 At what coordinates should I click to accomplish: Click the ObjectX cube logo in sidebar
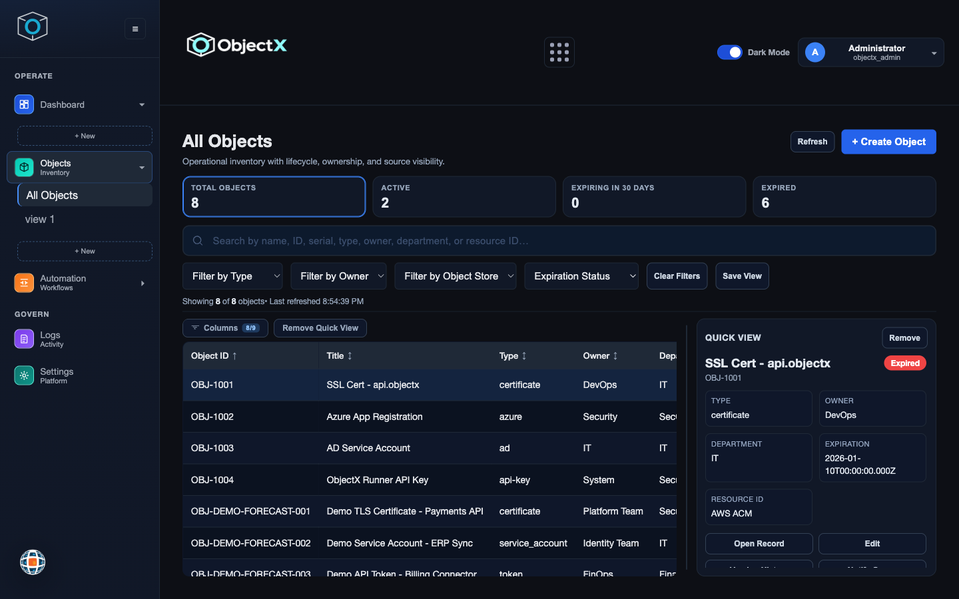click(x=32, y=27)
